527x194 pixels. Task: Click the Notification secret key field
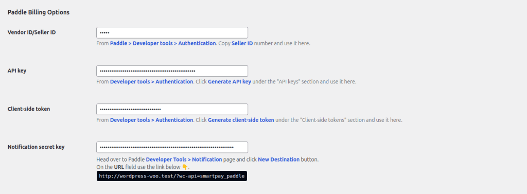tap(172, 147)
